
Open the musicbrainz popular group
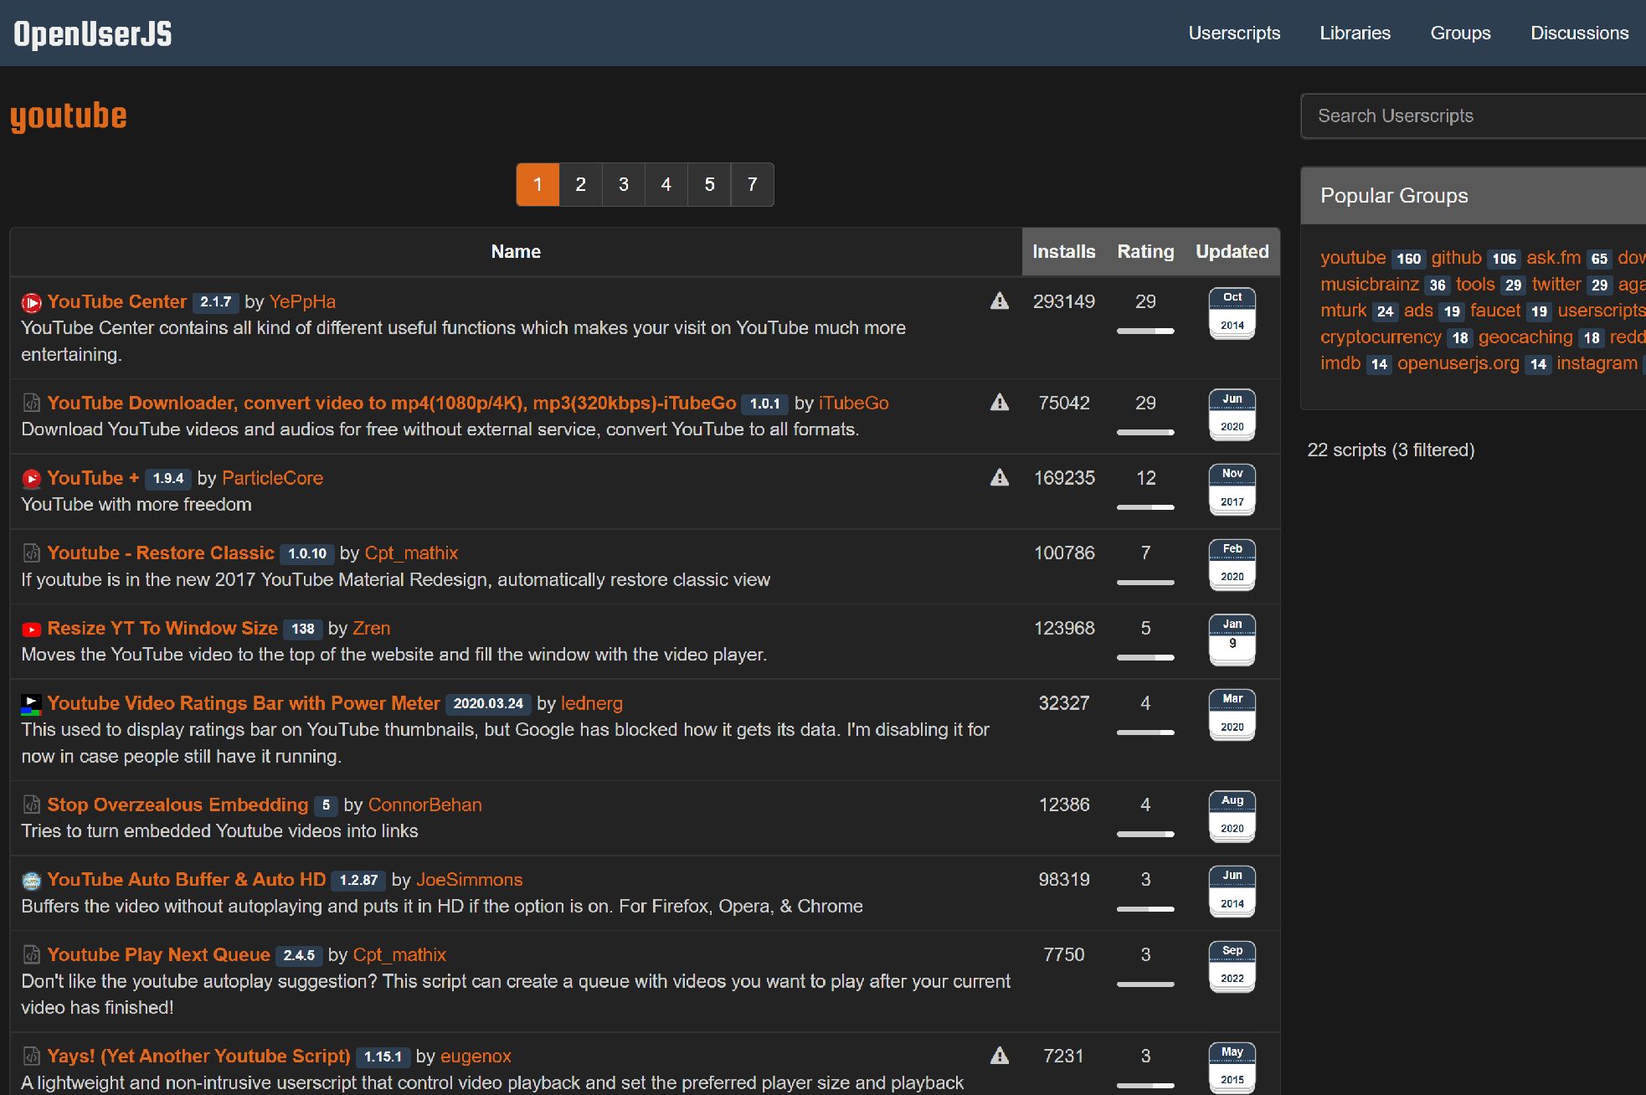(1370, 285)
